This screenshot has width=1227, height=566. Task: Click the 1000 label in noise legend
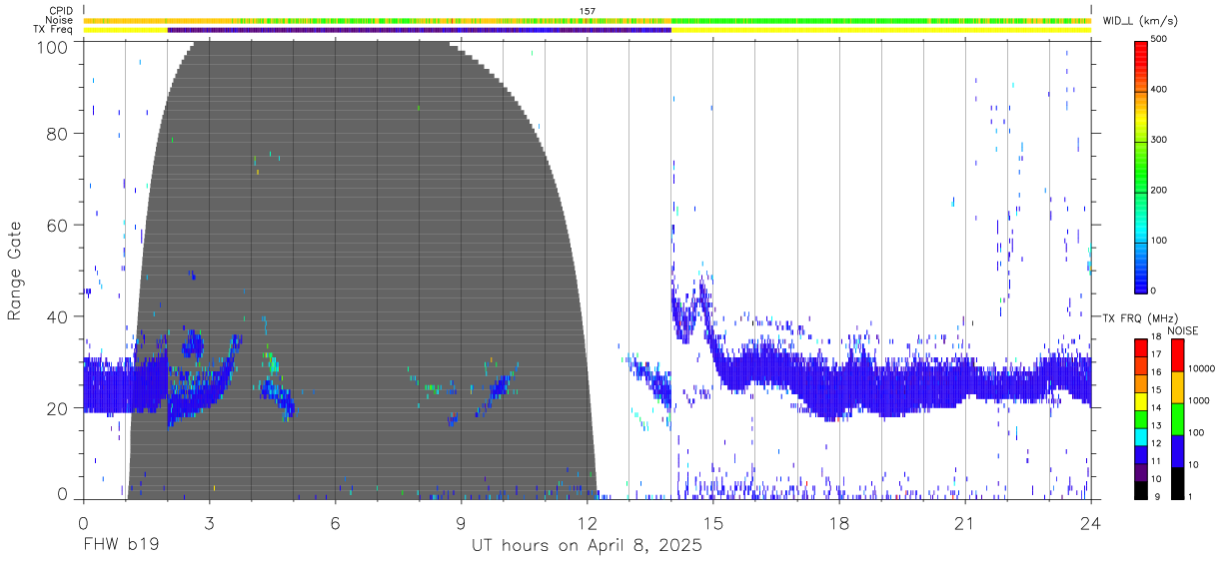click(x=1199, y=400)
